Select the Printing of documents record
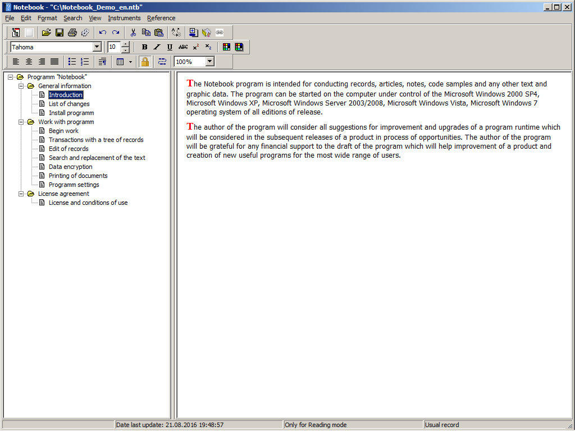This screenshot has height=431, width=575. click(x=77, y=176)
